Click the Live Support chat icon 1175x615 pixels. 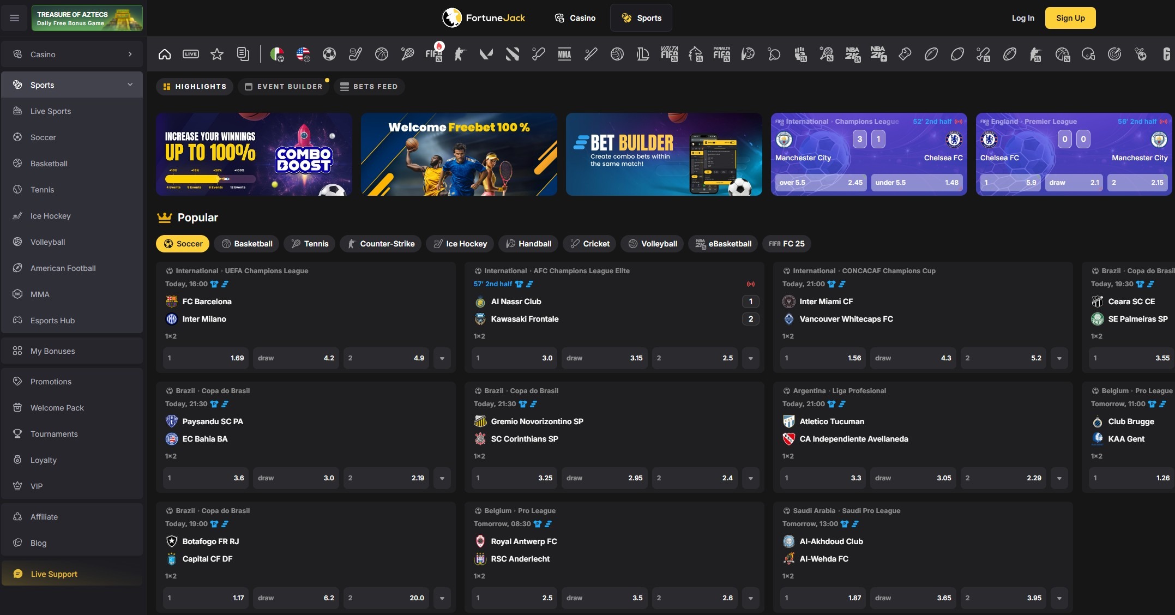pos(17,574)
